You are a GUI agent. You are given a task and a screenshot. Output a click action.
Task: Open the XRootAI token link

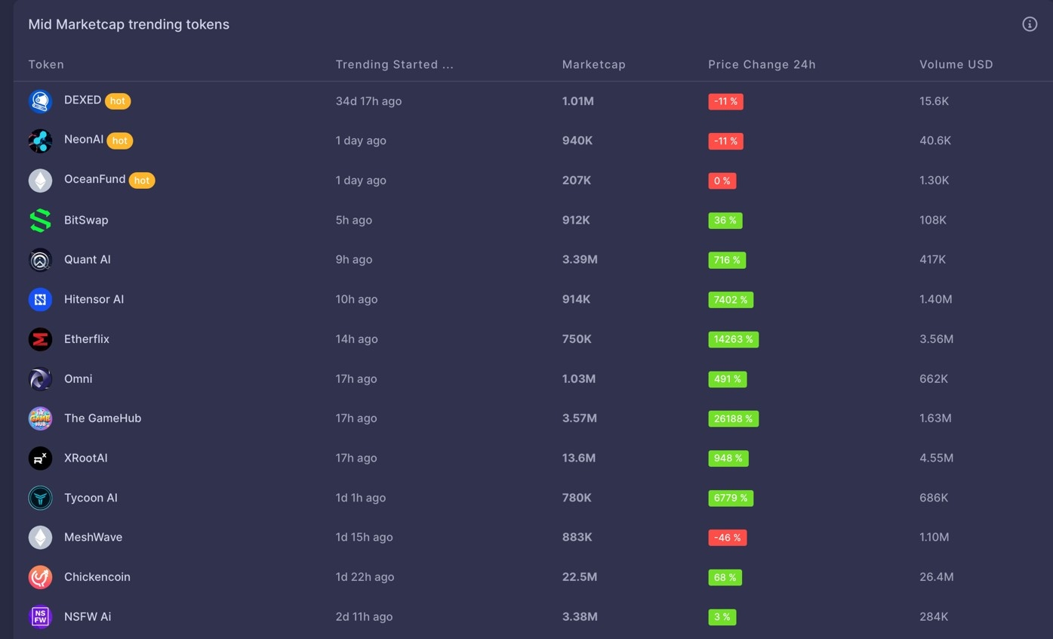tap(85, 458)
